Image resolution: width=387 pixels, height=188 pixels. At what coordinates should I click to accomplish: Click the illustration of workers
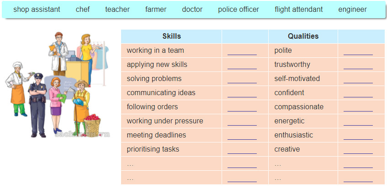pyautogui.click(x=57, y=84)
